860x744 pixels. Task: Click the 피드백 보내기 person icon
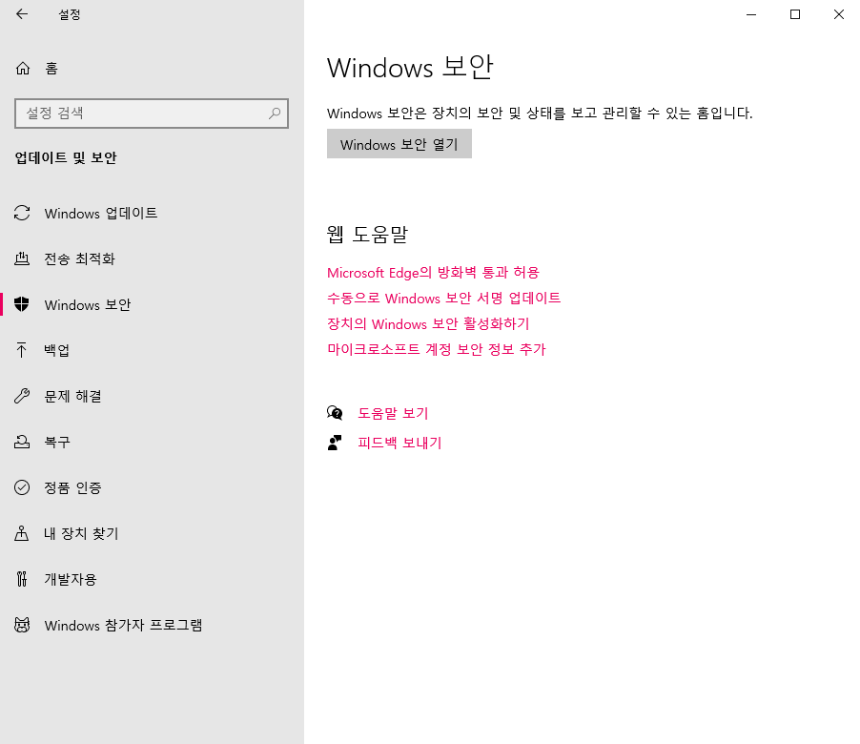point(335,443)
